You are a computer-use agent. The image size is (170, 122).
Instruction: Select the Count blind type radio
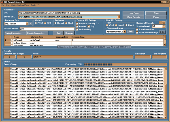pos(126,25)
